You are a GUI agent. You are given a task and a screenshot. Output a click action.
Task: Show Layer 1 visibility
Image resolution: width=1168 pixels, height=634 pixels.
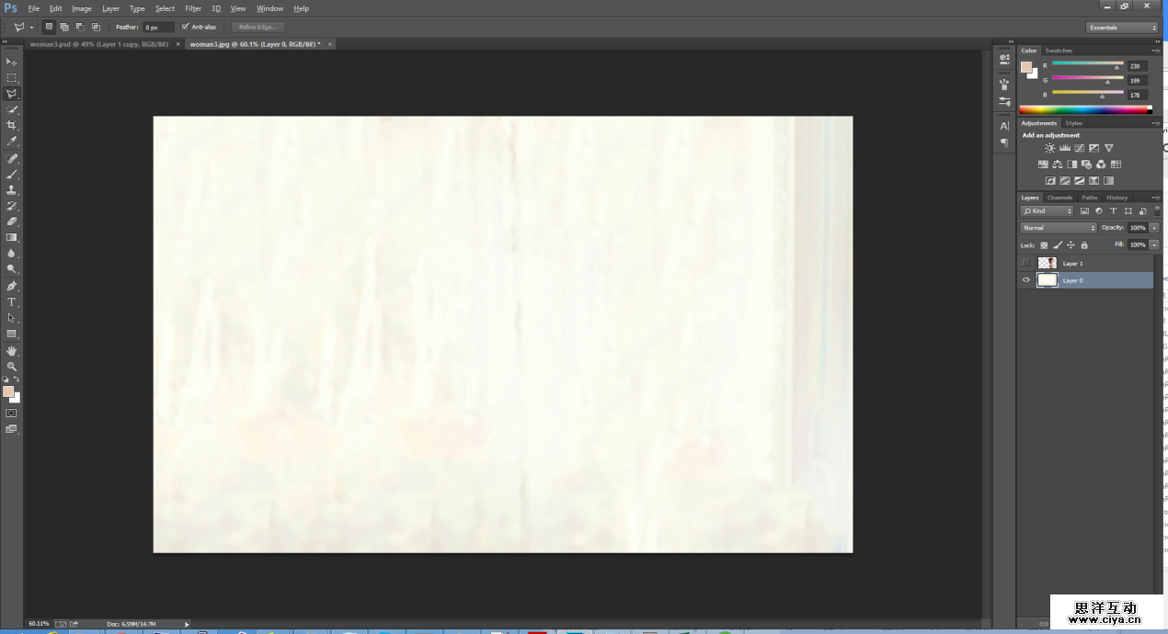1026,264
